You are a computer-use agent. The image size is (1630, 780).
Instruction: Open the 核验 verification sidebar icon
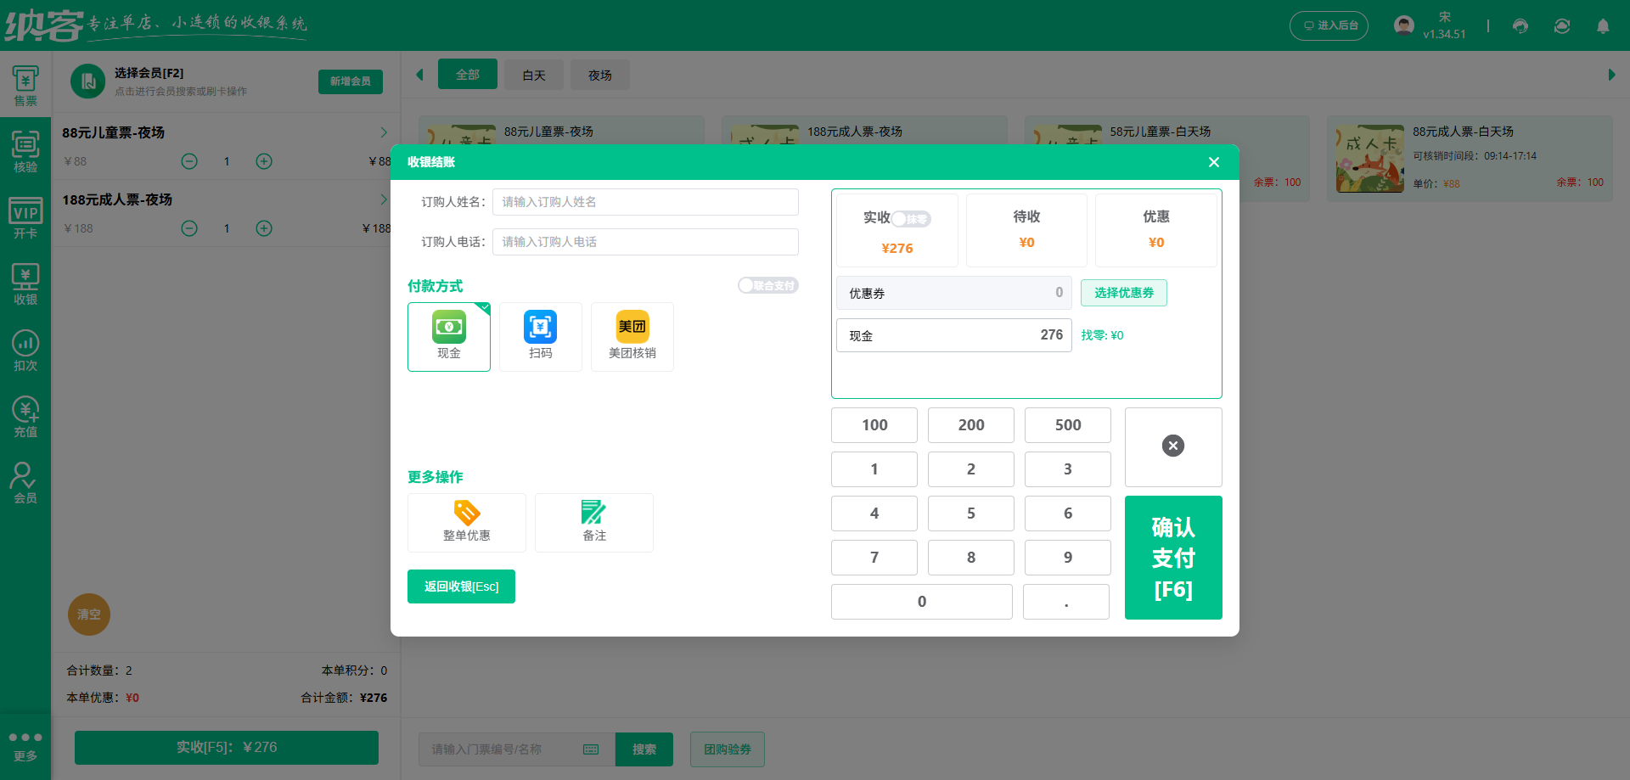pyautogui.click(x=25, y=152)
